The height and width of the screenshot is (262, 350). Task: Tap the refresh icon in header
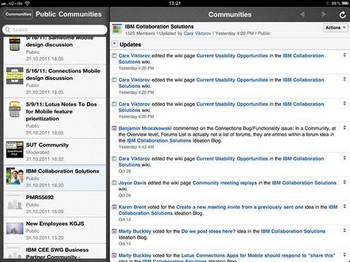pyautogui.click(x=342, y=15)
